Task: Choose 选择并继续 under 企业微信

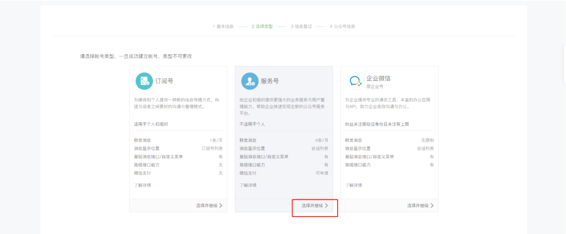Action: [x=420, y=205]
